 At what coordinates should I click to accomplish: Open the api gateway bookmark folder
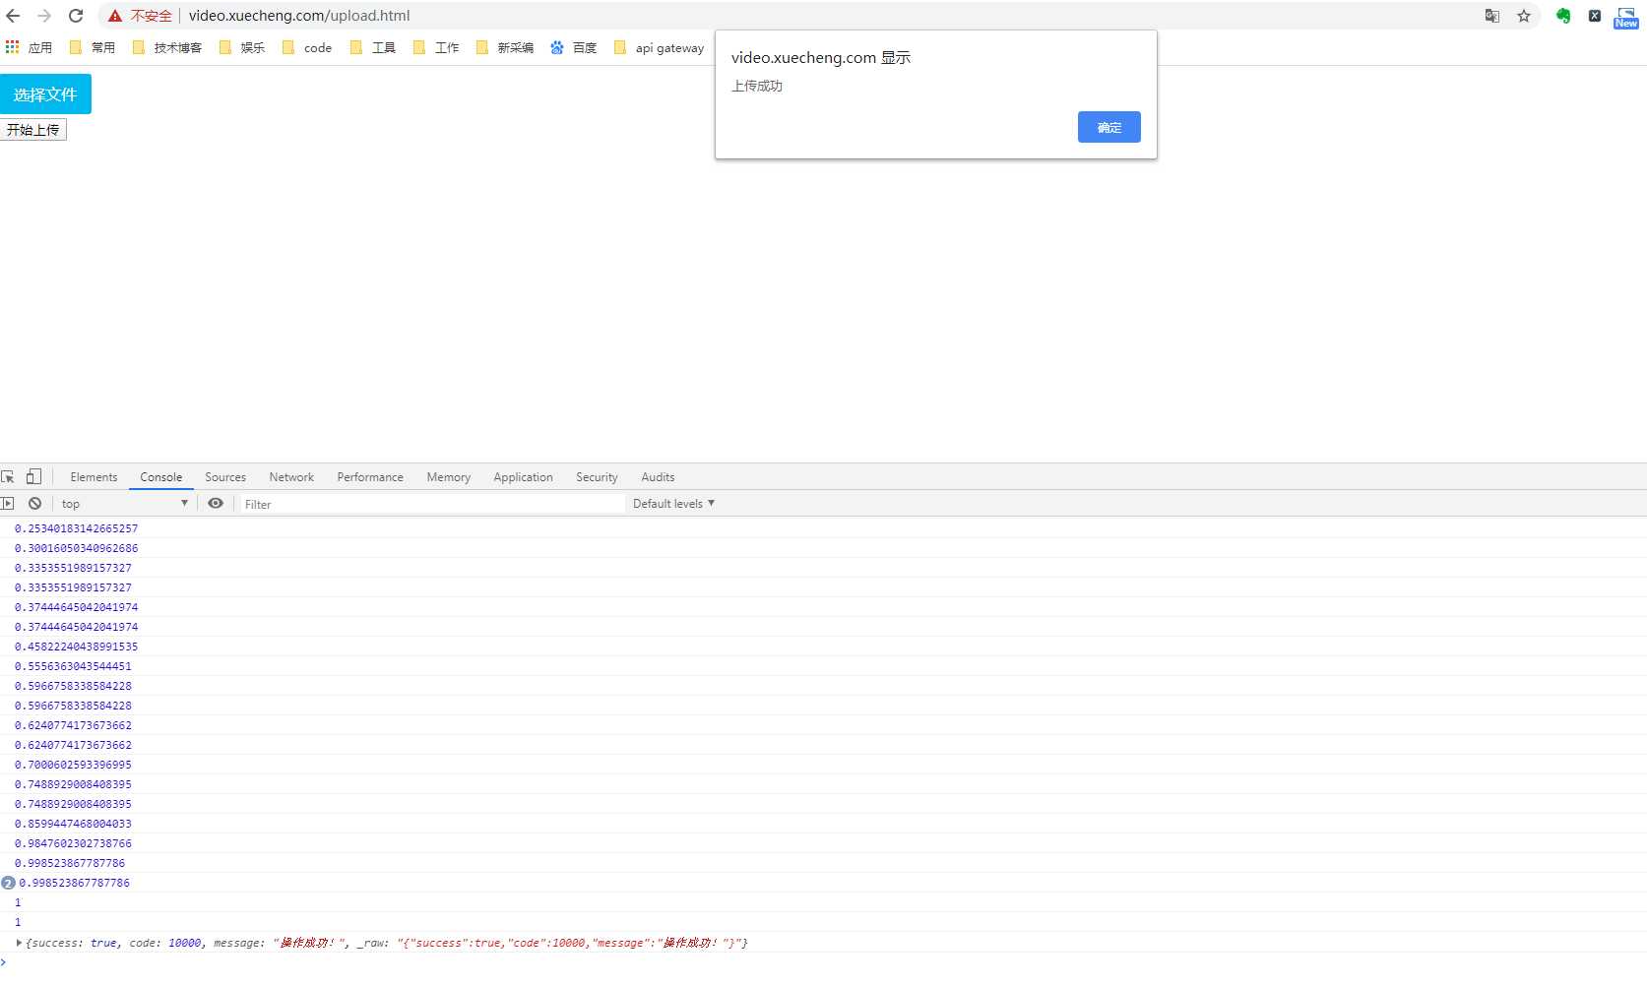coord(659,47)
